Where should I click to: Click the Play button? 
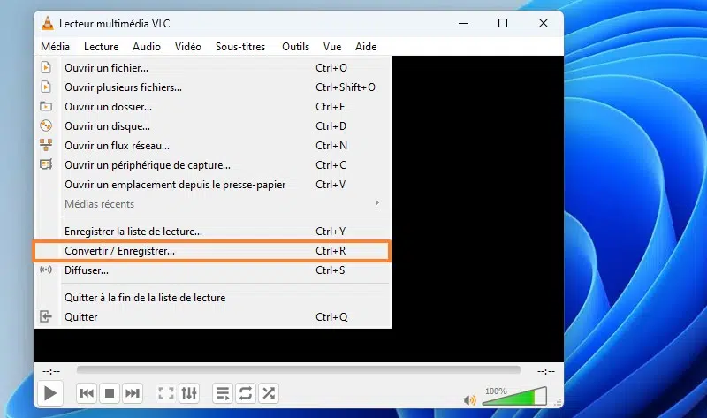pos(50,393)
